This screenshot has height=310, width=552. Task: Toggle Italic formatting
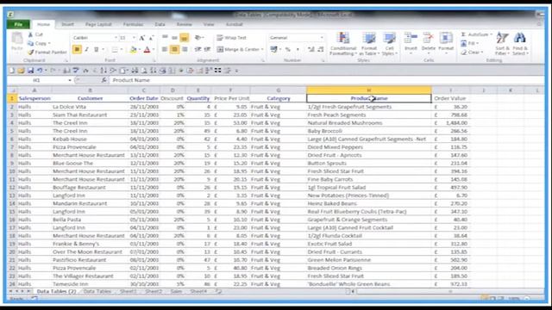(86, 49)
